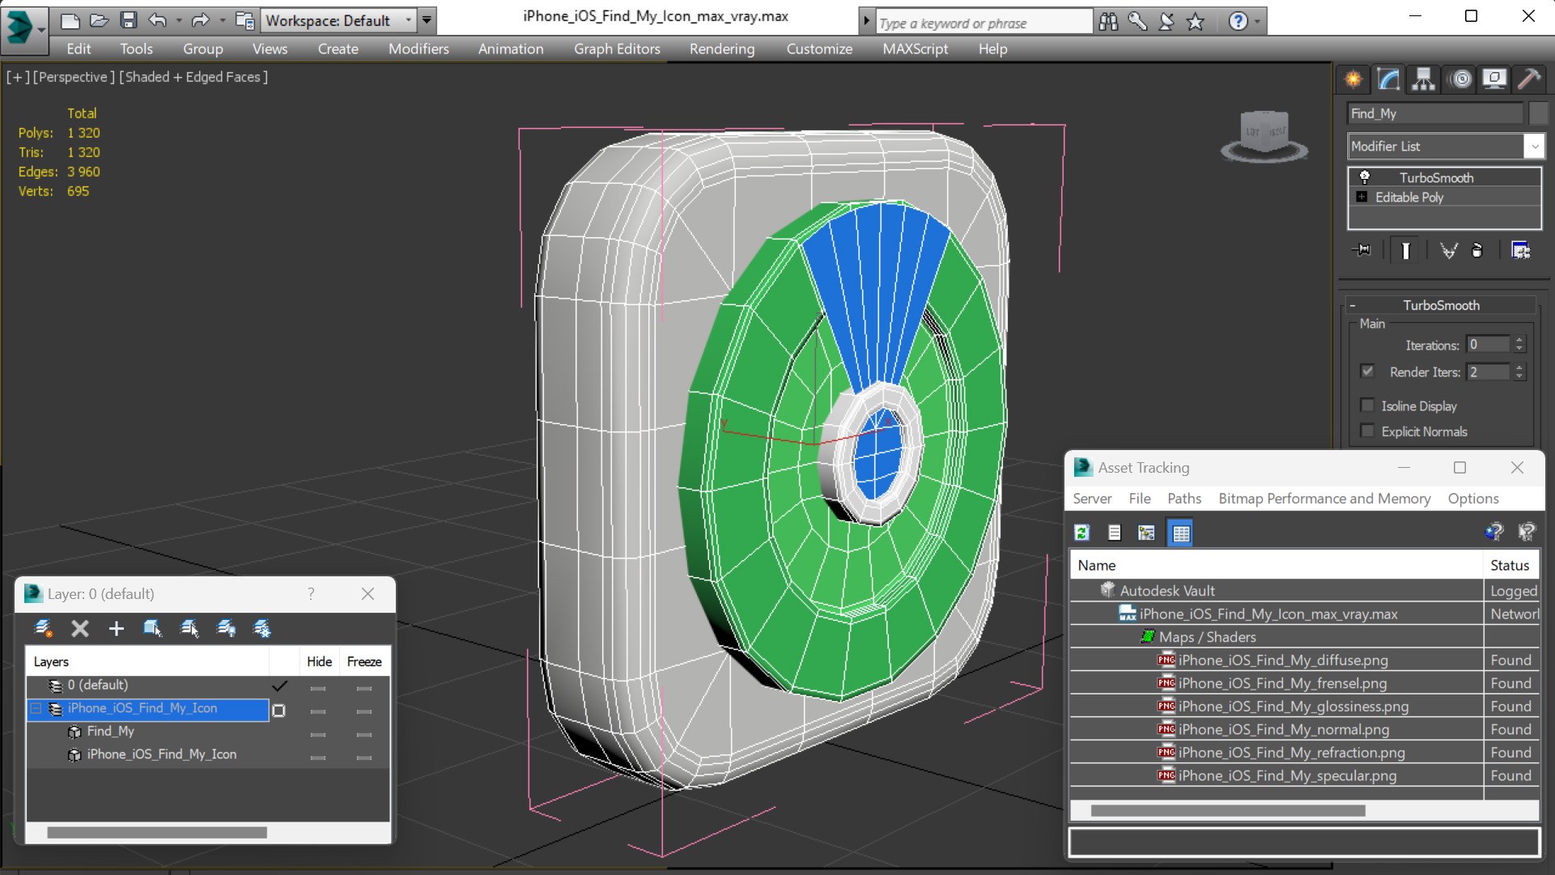The width and height of the screenshot is (1555, 875).
Task: Open the Help question mark icon
Action: click(1238, 22)
